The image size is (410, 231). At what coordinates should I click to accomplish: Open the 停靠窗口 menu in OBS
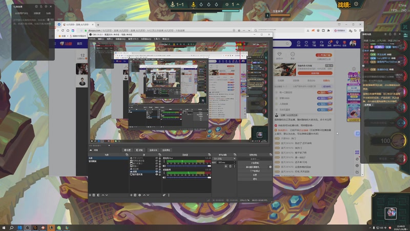pos(120,39)
